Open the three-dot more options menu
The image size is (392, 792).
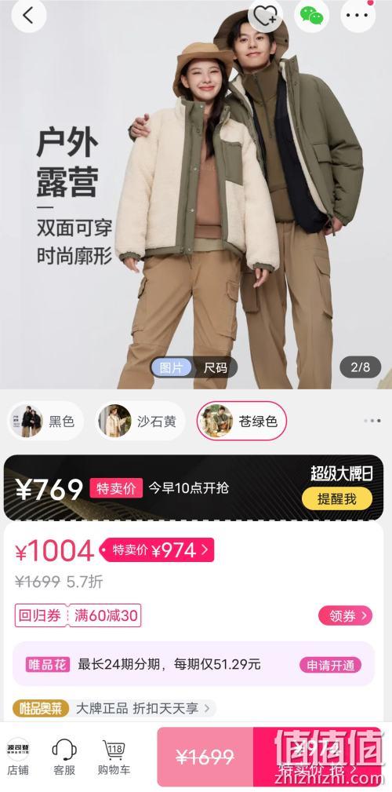358,15
